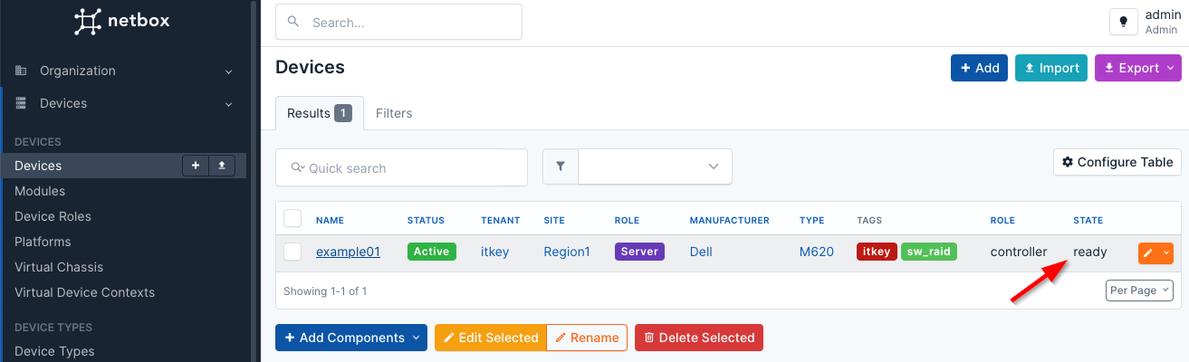This screenshot has height=362, width=1189.
Task: Toggle the light bulb theme switcher
Action: pos(1123,23)
